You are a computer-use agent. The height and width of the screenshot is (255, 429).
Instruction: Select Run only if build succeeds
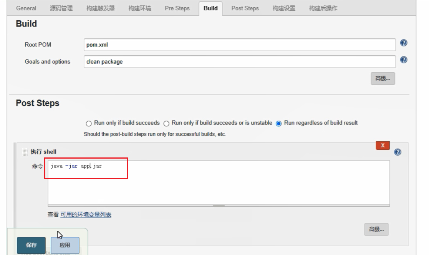[x=88, y=124]
